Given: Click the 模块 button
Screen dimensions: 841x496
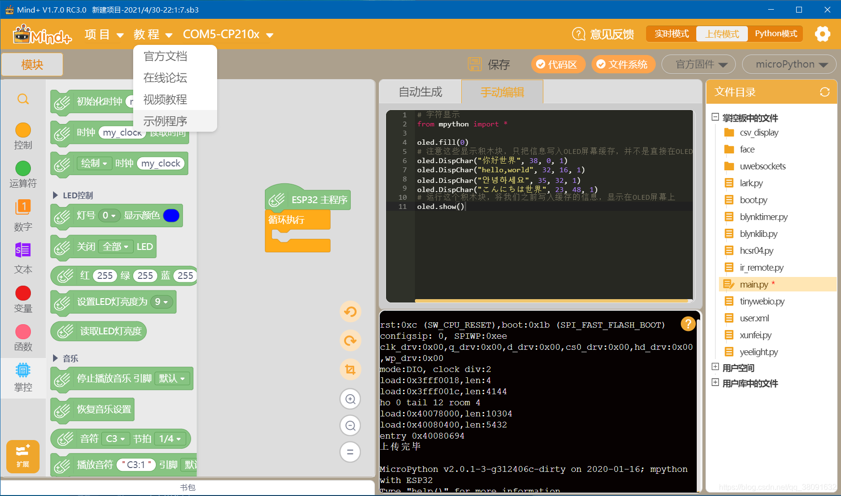Looking at the screenshot, I should click(x=32, y=65).
